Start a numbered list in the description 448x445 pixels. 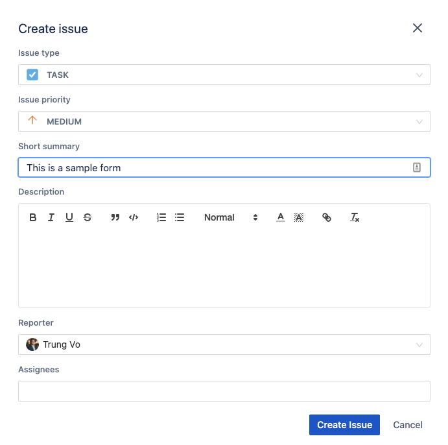(x=161, y=217)
